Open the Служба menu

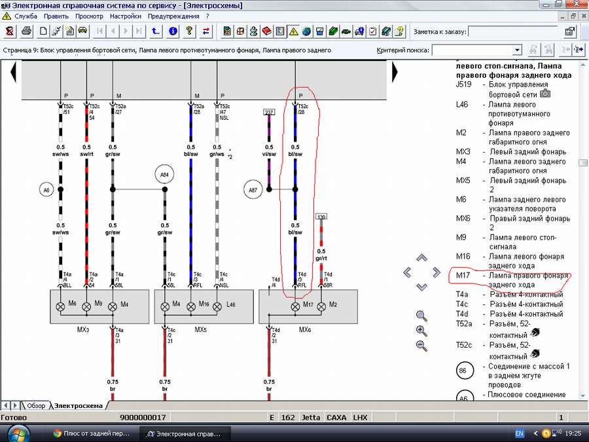click(x=26, y=16)
